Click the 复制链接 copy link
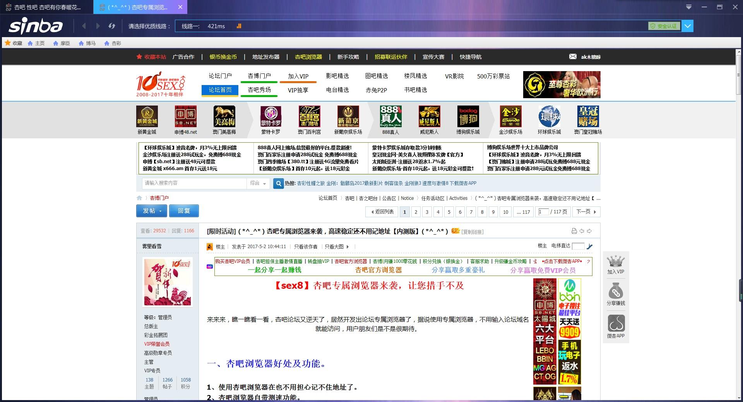743x402 pixels. pos(473,232)
